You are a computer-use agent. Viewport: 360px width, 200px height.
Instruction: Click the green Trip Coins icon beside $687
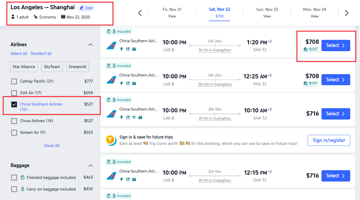tap(306, 50)
